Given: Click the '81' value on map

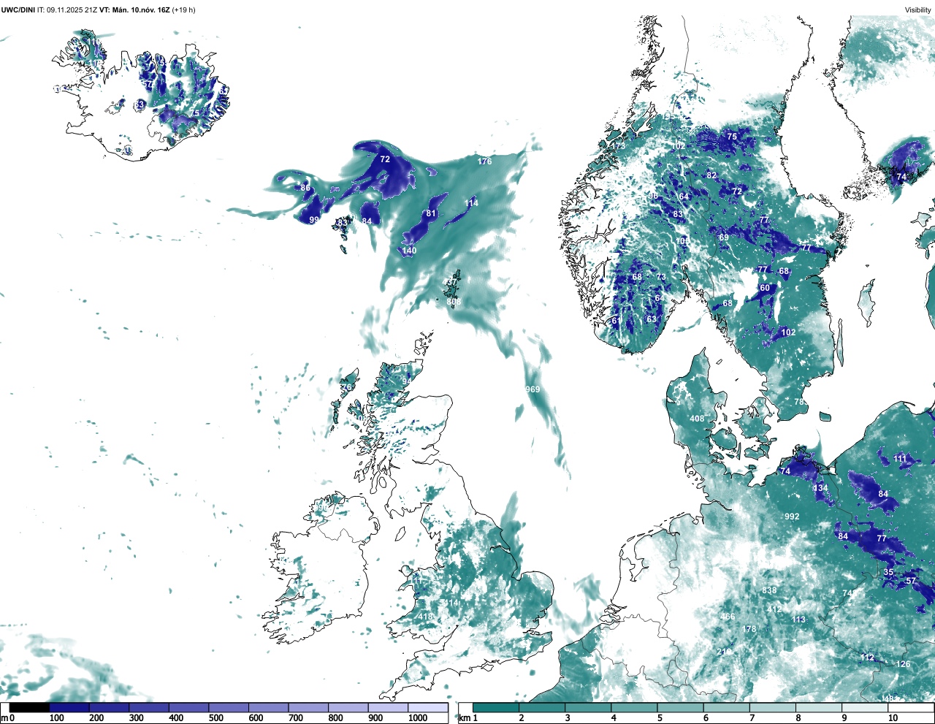Looking at the screenshot, I should point(431,214).
